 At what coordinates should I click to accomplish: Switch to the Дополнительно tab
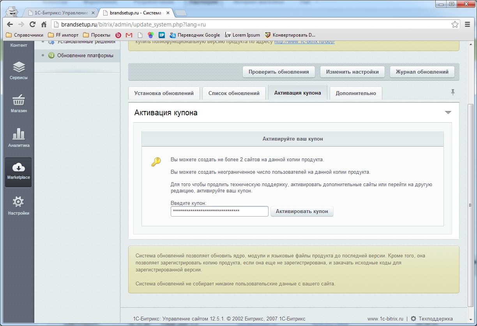click(356, 93)
